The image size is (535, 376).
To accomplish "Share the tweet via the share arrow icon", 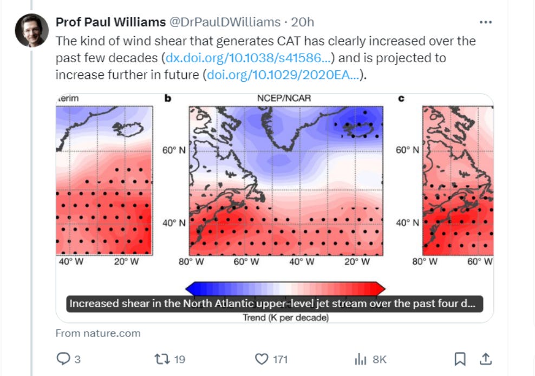I will click(x=486, y=359).
